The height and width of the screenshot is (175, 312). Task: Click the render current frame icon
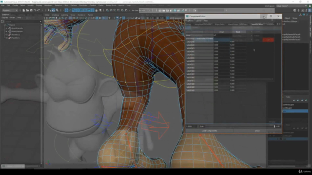coord(164,10)
